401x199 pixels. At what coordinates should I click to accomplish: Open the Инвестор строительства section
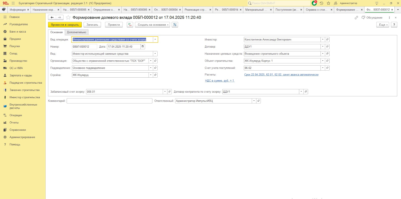tap(25, 97)
